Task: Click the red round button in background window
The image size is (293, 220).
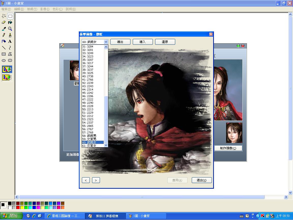Action: [x=243, y=46]
